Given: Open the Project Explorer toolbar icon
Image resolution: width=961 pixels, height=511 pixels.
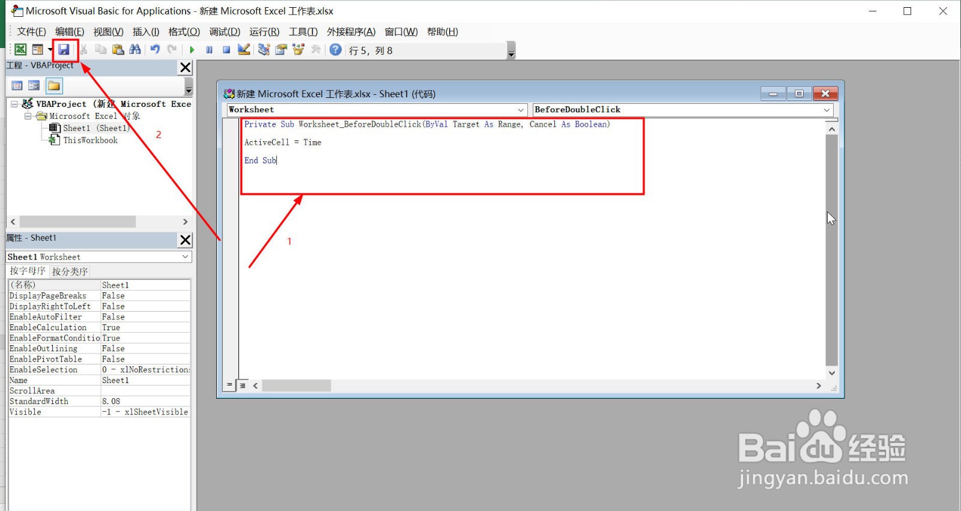Looking at the screenshot, I should coord(264,50).
